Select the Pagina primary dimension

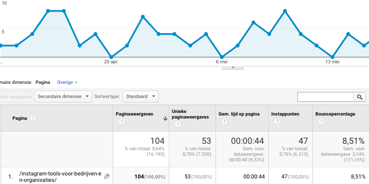coord(43,82)
